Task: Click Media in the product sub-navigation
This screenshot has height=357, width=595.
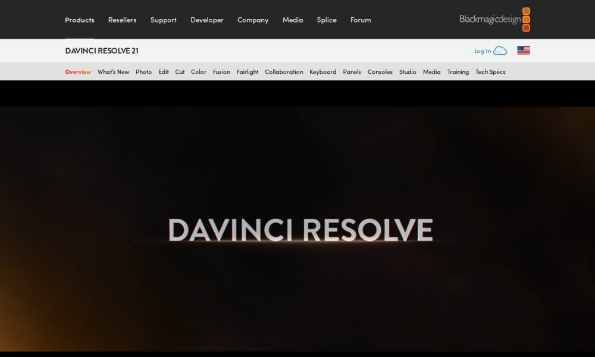Action: pyautogui.click(x=431, y=72)
